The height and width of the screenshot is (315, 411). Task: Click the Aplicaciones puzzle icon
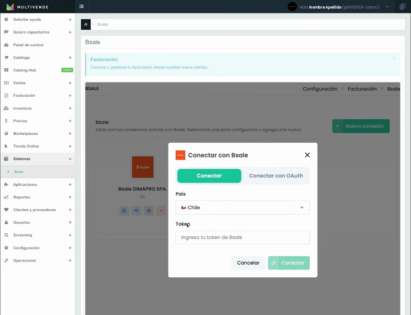(6, 184)
